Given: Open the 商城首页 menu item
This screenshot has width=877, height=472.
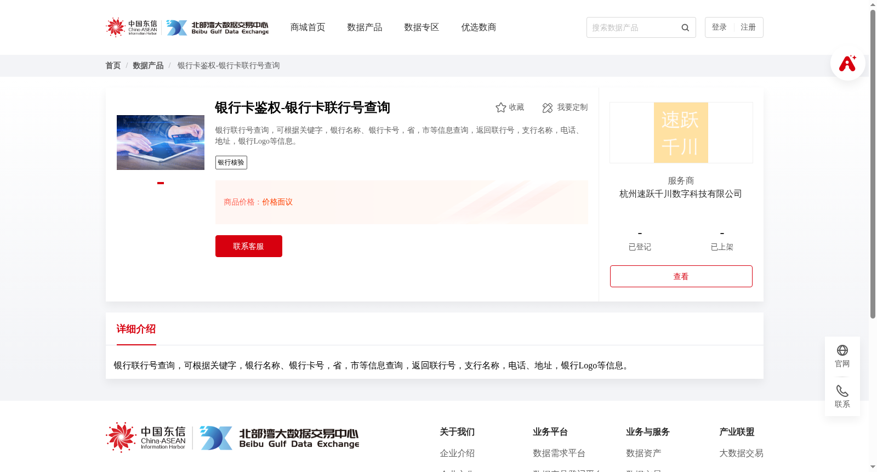Looking at the screenshot, I should (307, 27).
